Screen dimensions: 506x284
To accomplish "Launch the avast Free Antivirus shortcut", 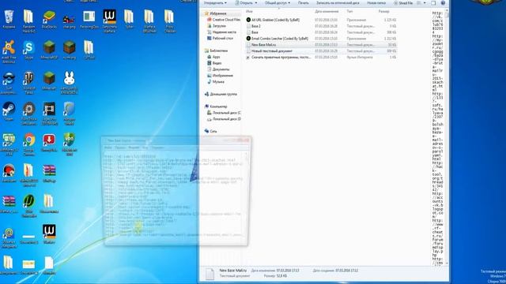I will 9,51.
